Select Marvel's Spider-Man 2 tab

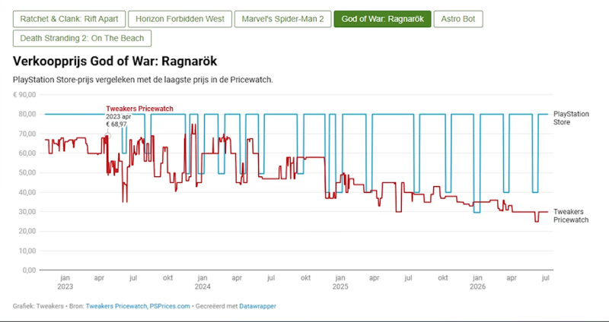[282, 19]
